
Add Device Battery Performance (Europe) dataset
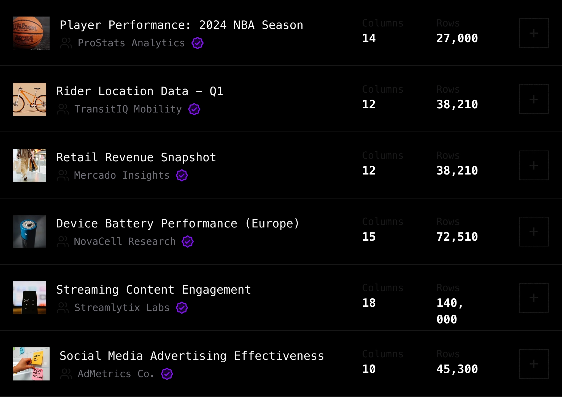(534, 232)
